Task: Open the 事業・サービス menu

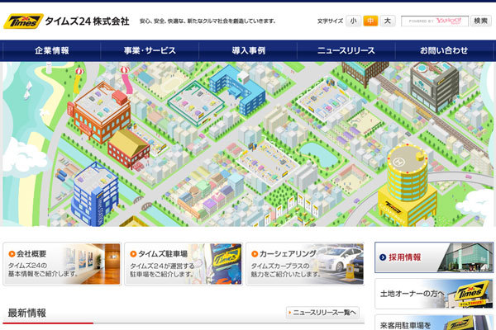Action: (150, 51)
